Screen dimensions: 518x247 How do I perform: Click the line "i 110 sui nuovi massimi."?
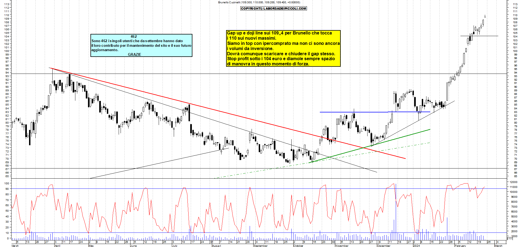click(x=252, y=38)
